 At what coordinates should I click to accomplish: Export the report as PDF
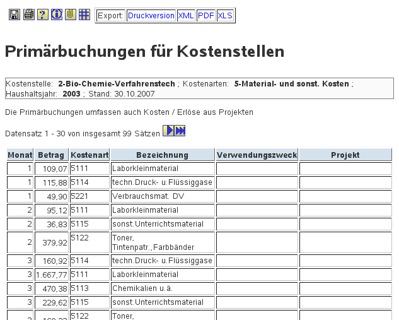point(205,16)
